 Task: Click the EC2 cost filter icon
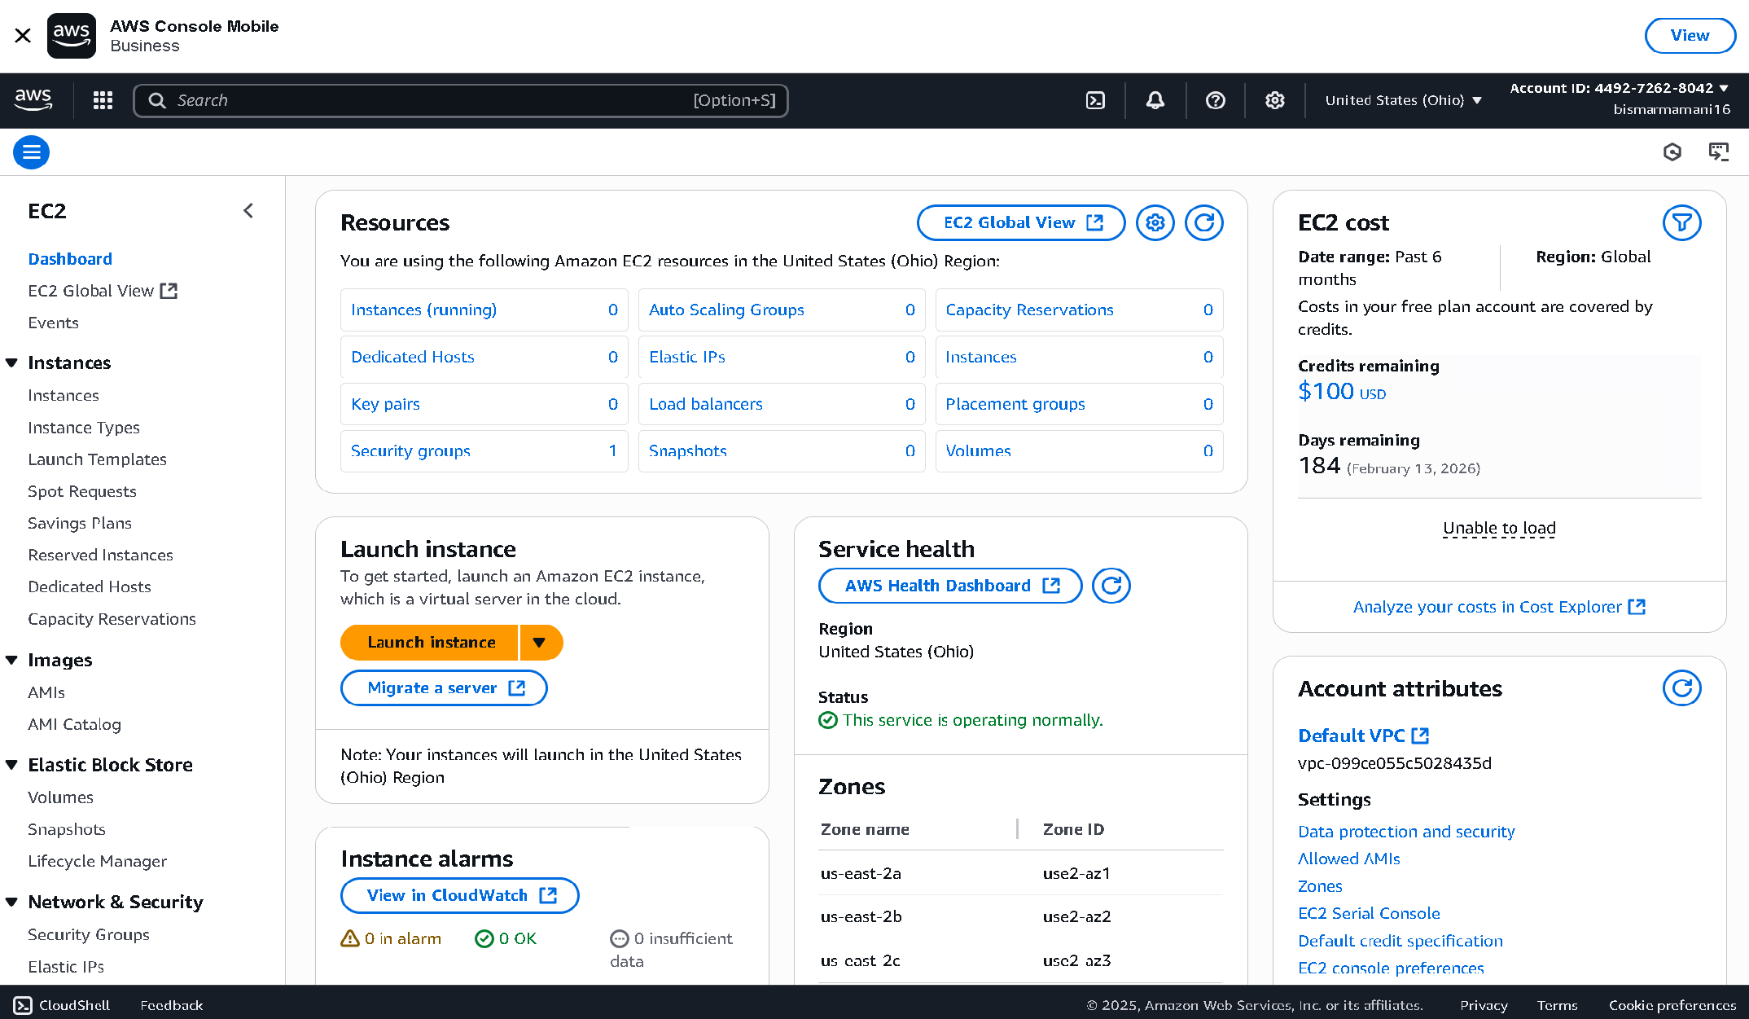tap(1681, 222)
